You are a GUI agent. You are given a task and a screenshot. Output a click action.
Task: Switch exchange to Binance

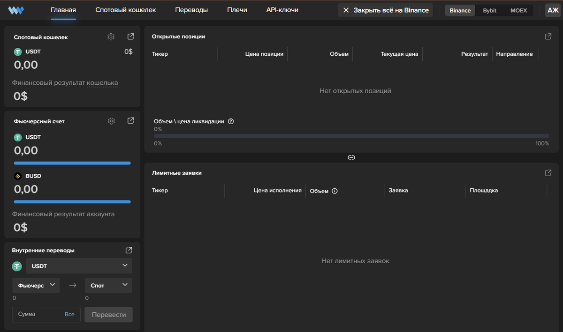[460, 10]
